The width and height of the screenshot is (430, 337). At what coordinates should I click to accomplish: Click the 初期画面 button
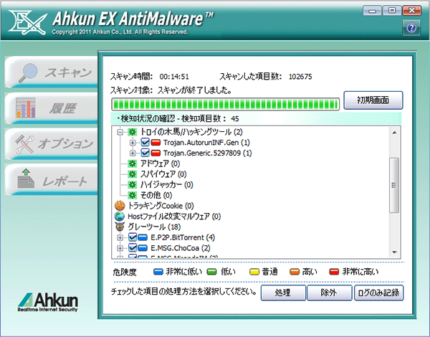(373, 100)
